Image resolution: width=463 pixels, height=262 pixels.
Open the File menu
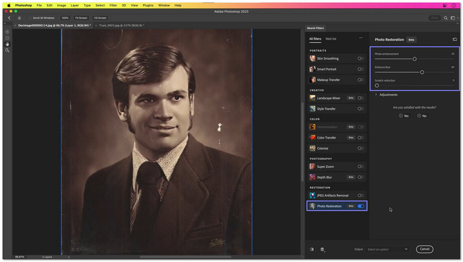pos(39,5)
